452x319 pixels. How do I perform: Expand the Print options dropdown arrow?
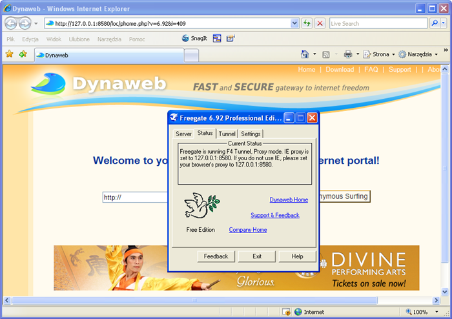tap(358, 54)
